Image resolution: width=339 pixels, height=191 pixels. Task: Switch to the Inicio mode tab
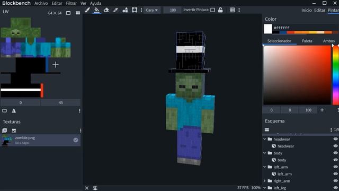[307, 10]
